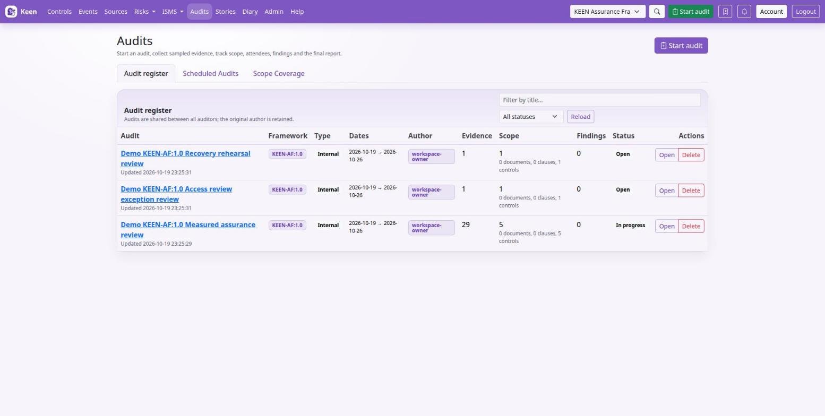Reload the audit register
The height and width of the screenshot is (416, 825).
580,117
